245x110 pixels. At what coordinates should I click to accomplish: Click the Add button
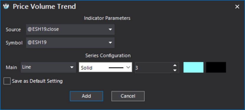[x=86, y=96]
